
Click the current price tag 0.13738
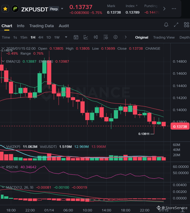[180, 127]
